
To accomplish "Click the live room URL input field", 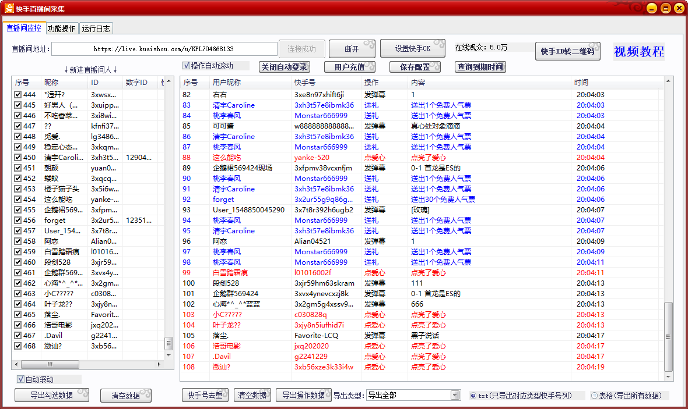I will (x=164, y=49).
